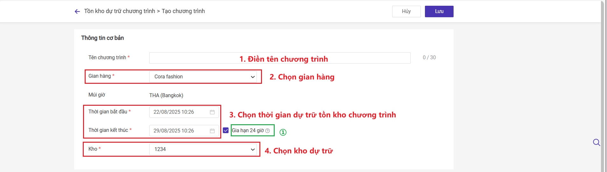Click the help icon beside Gia hạn 24 giờ
The height and width of the screenshot is (172, 607).
point(268,131)
